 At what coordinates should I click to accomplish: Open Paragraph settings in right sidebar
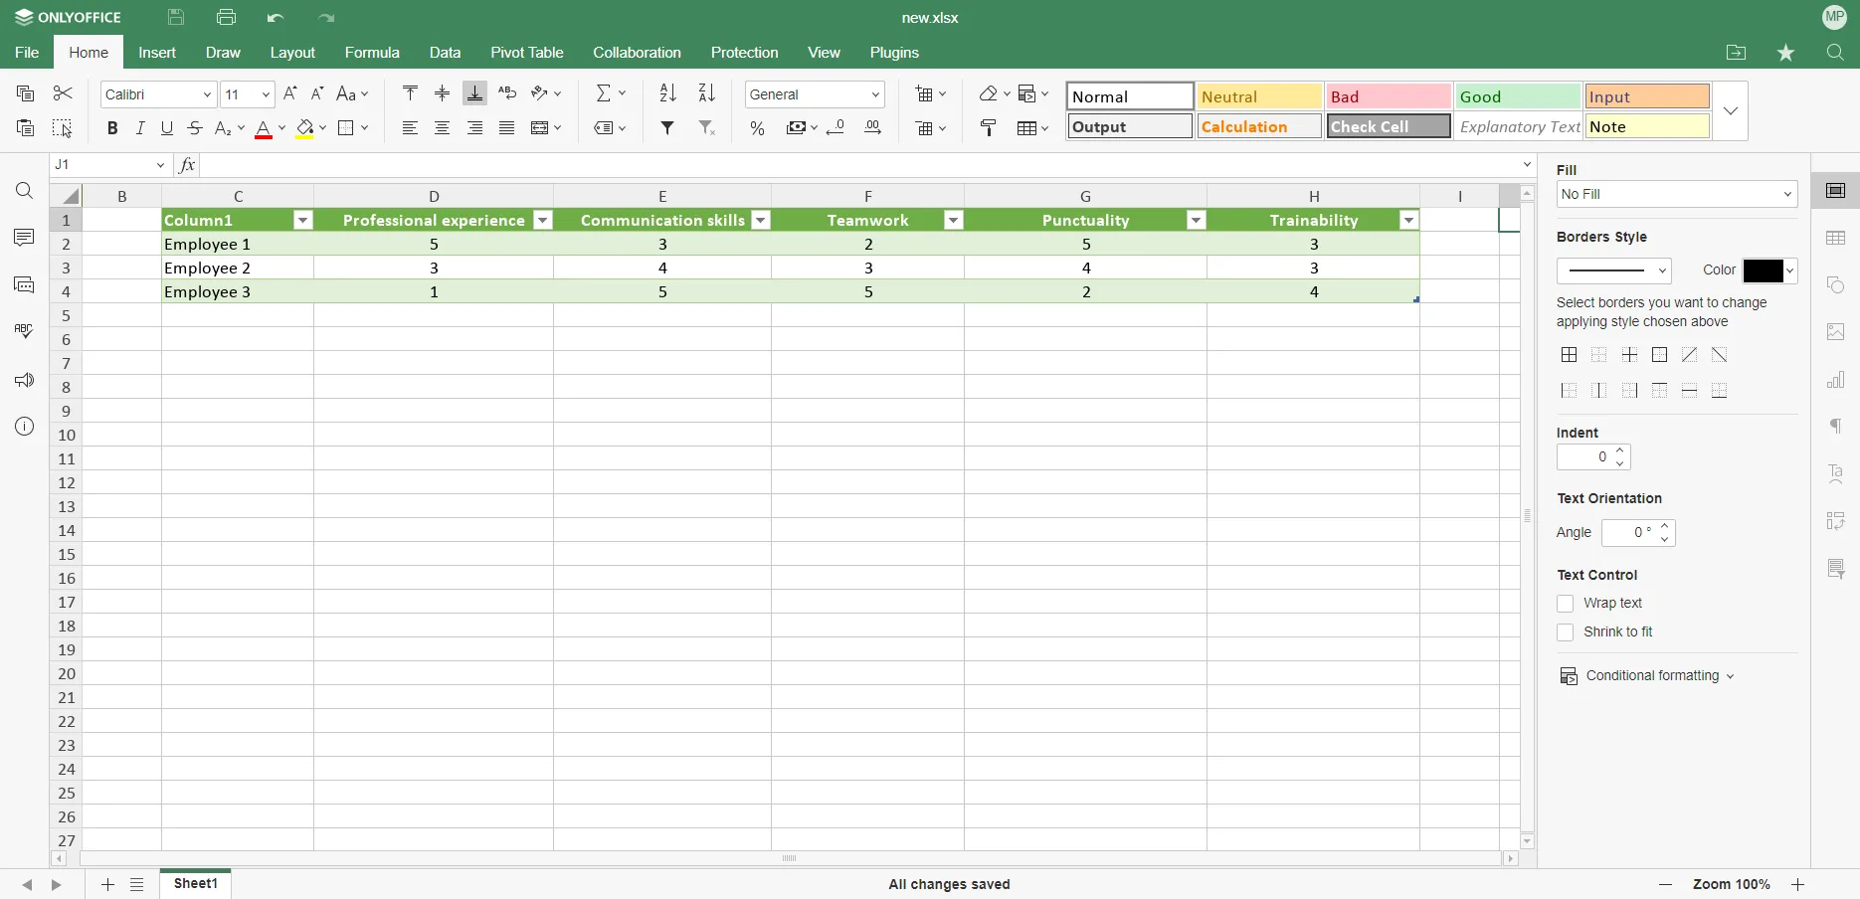click(x=1837, y=427)
